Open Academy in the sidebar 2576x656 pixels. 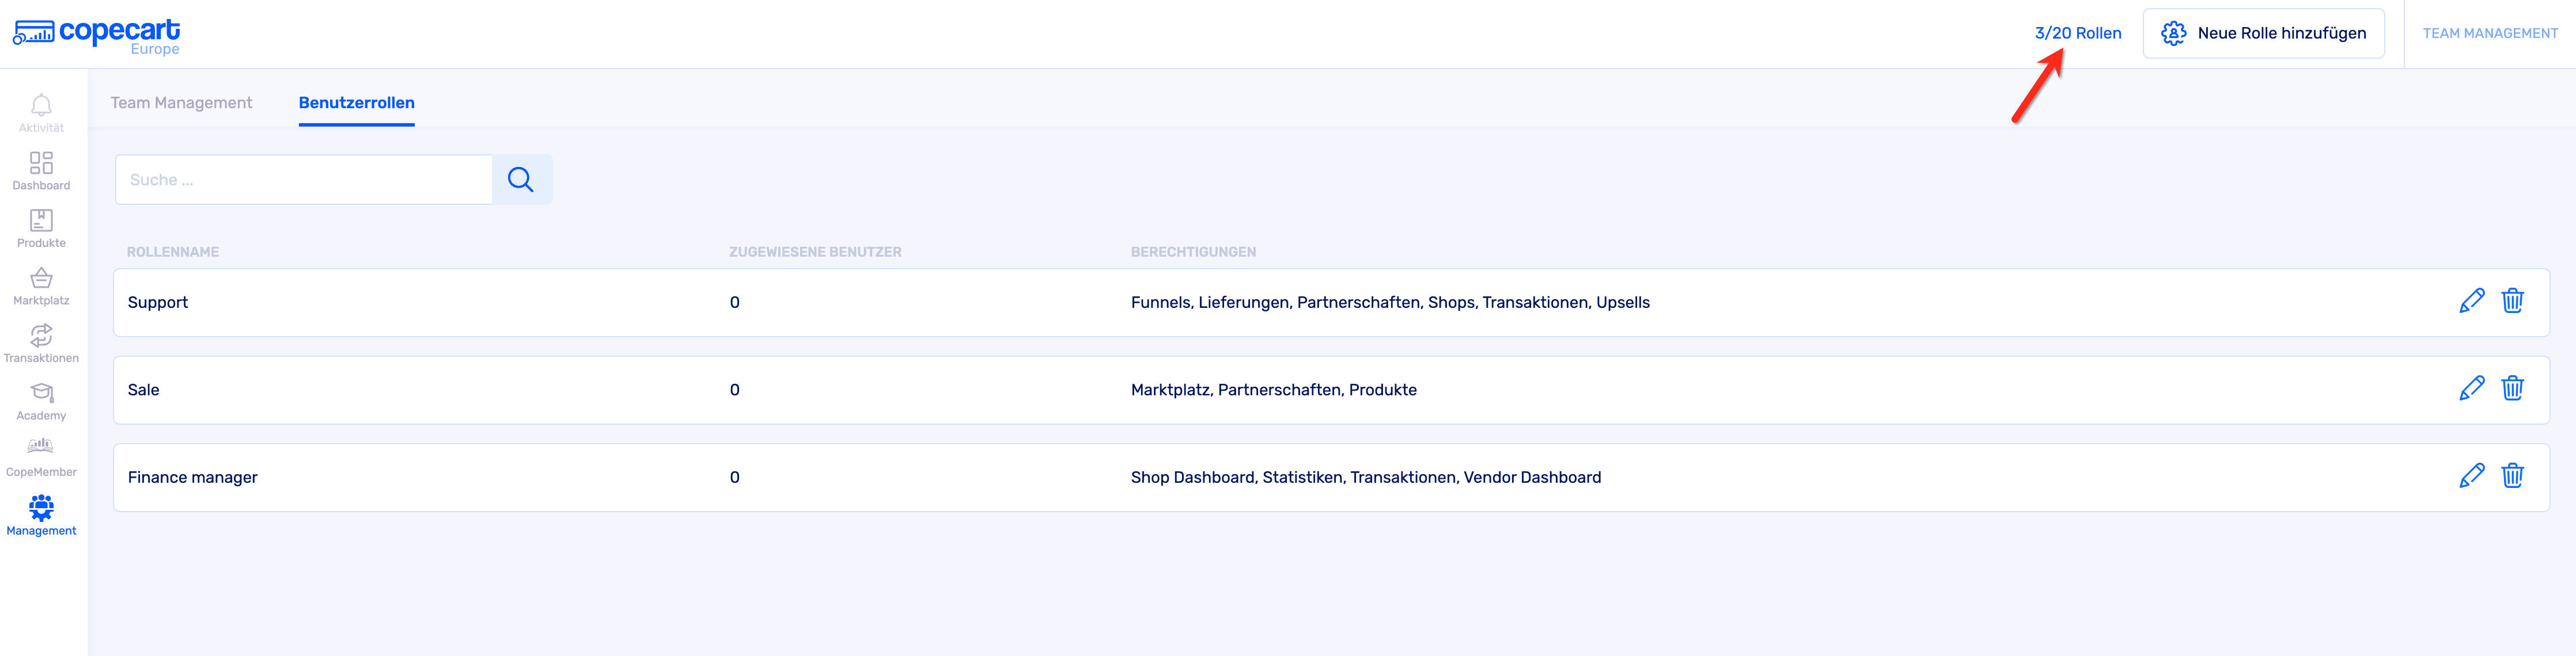(x=41, y=394)
